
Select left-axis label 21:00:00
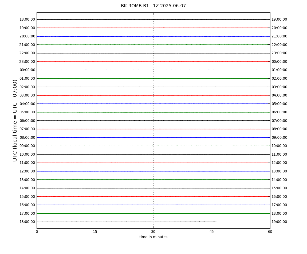(27, 45)
